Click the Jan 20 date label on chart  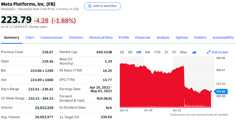[x=148, y=110]
